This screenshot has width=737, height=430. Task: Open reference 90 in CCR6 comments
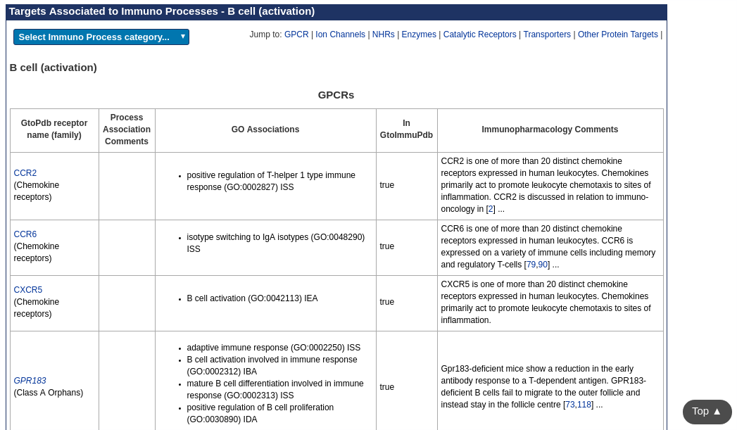coord(543,265)
